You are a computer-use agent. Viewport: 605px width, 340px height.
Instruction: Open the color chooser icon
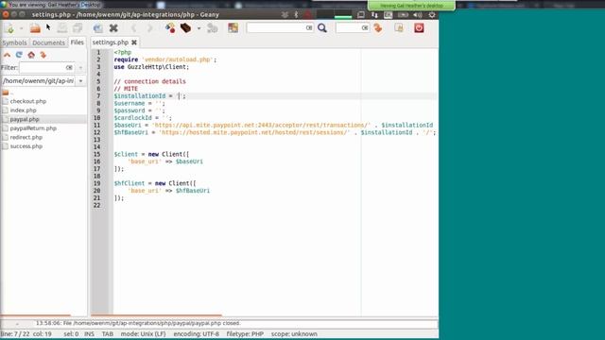click(233, 27)
